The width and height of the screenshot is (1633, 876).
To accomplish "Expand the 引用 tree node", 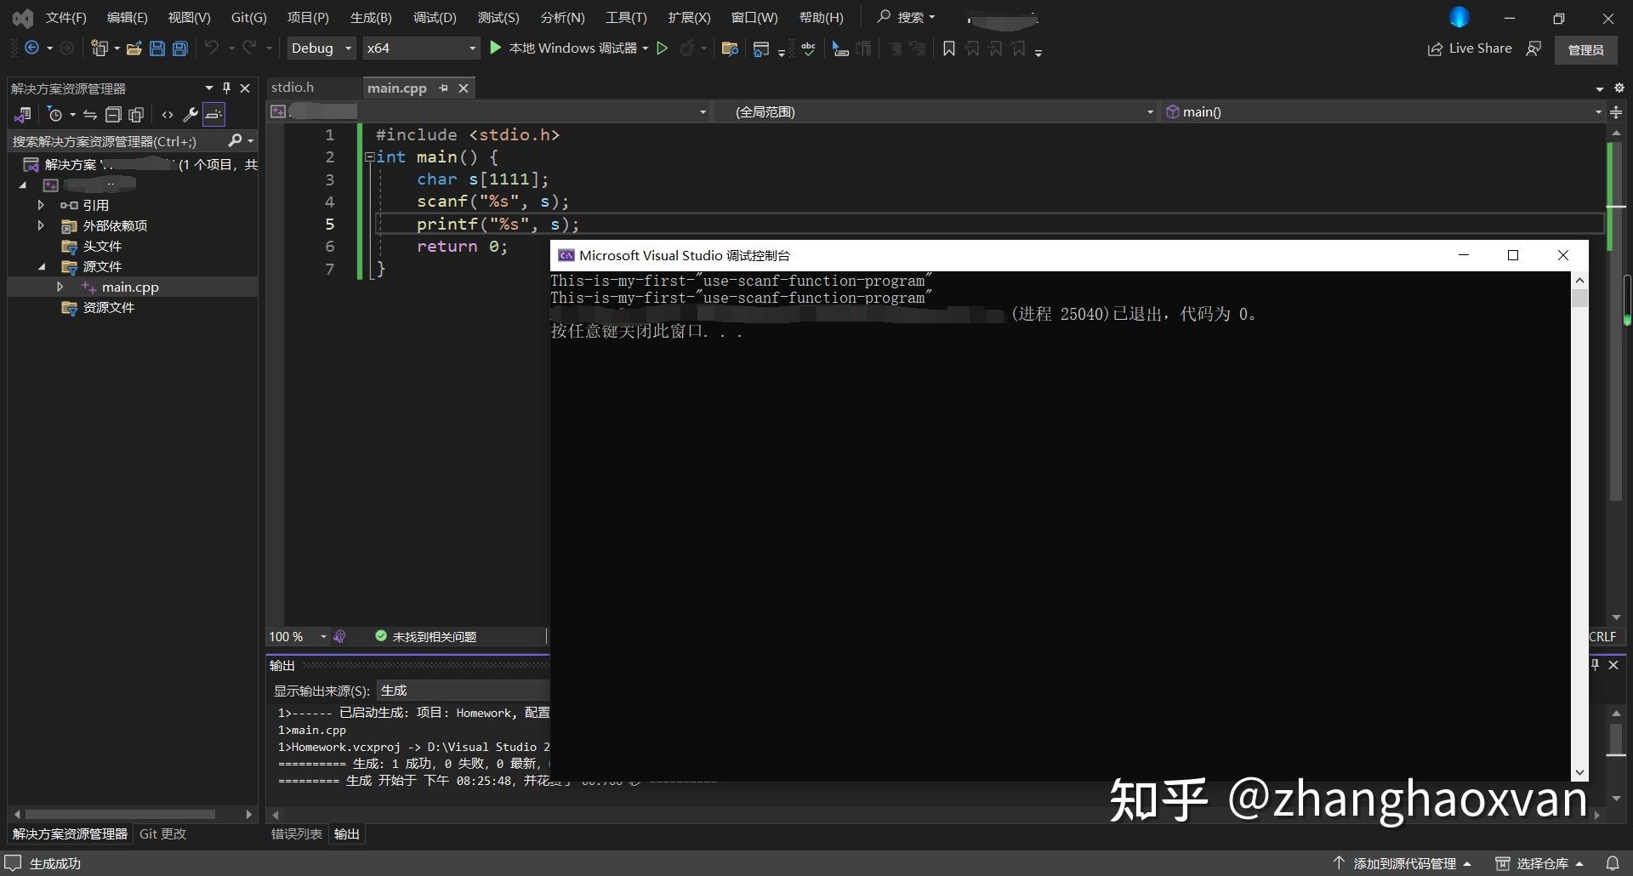I will click(x=40, y=205).
